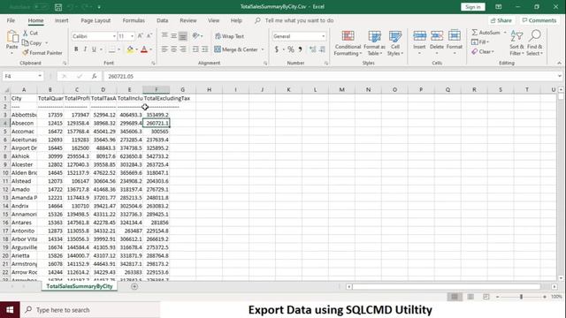The height and width of the screenshot is (318, 566).
Task: Switch to the Page Layout tab
Action: pos(96,20)
